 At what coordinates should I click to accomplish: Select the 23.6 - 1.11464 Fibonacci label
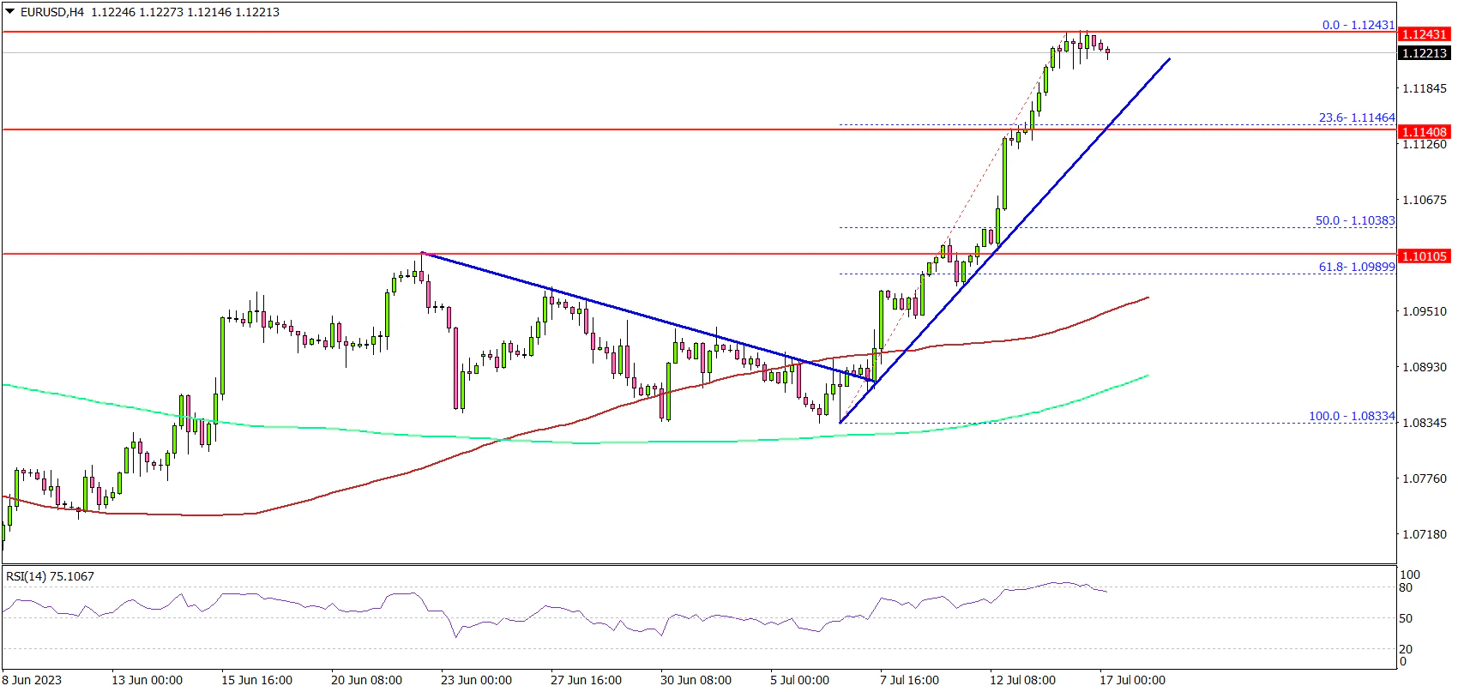click(x=1356, y=117)
